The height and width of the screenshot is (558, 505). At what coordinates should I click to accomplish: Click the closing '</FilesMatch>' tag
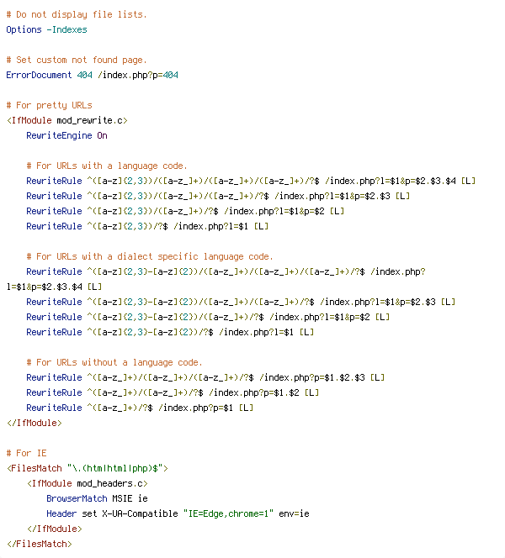pyautogui.click(x=40, y=544)
